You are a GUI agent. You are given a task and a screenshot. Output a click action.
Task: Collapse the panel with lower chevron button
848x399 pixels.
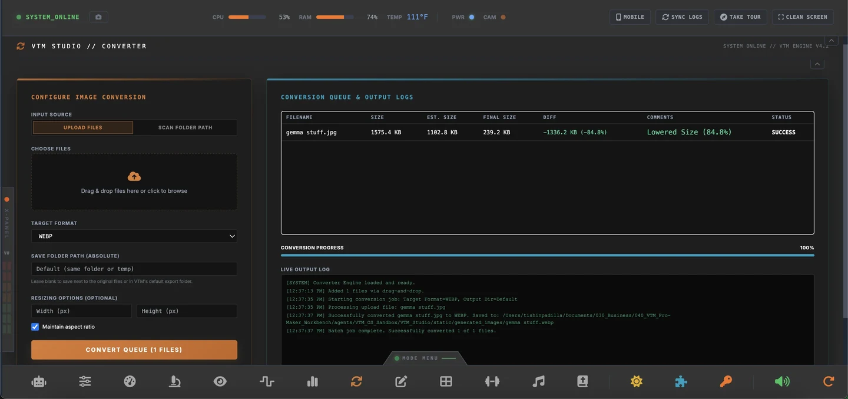click(817, 64)
